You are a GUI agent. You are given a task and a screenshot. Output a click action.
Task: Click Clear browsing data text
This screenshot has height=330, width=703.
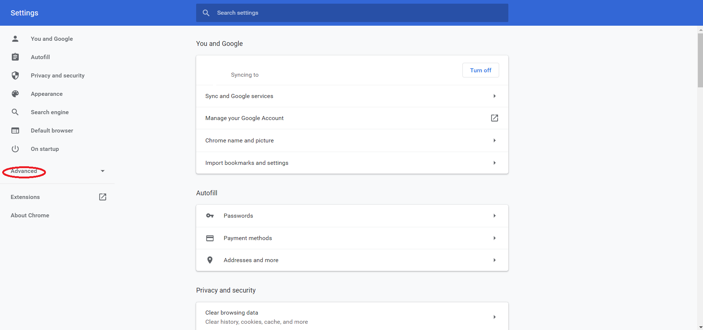click(x=232, y=313)
